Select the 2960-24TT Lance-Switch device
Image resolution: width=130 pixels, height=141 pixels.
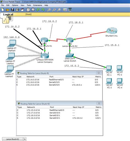click(70, 55)
